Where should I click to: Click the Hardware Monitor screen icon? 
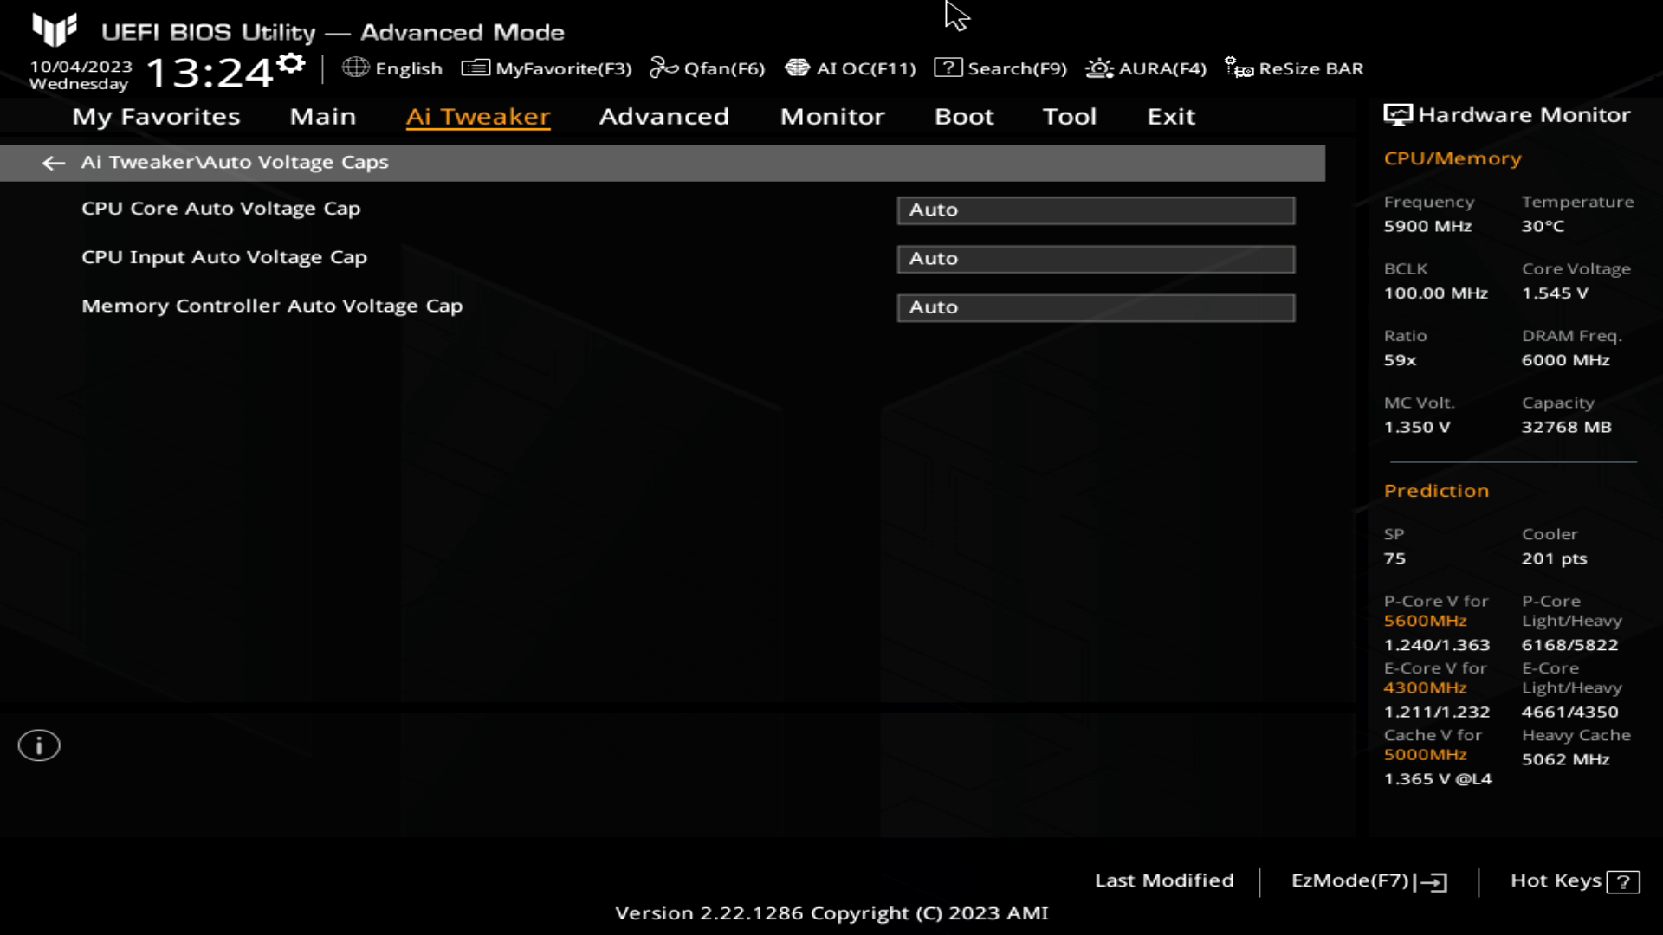pyautogui.click(x=1397, y=115)
